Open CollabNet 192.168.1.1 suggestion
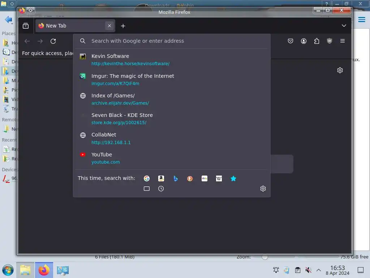The width and height of the screenshot is (370, 278). pos(172,138)
